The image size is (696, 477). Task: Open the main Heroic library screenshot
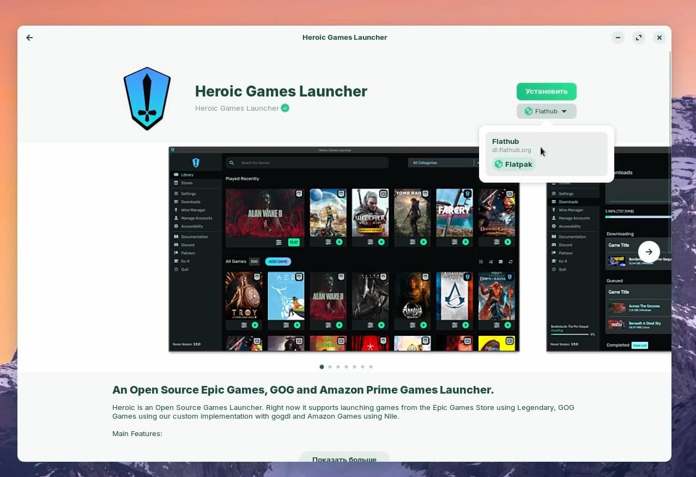coord(344,249)
